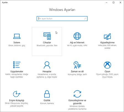Select the Erişim Kolaylığı label
The height and width of the screenshot is (112, 124).
pyautogui.click(x=17, y=100)
